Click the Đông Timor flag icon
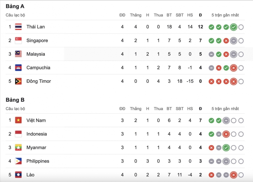The width and height of the screenshot is (253, 182). pos(18,81)
